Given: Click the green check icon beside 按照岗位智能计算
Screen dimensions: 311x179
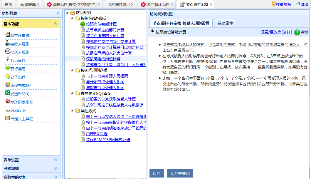Looking at the screenshot, I should point(83,24).
